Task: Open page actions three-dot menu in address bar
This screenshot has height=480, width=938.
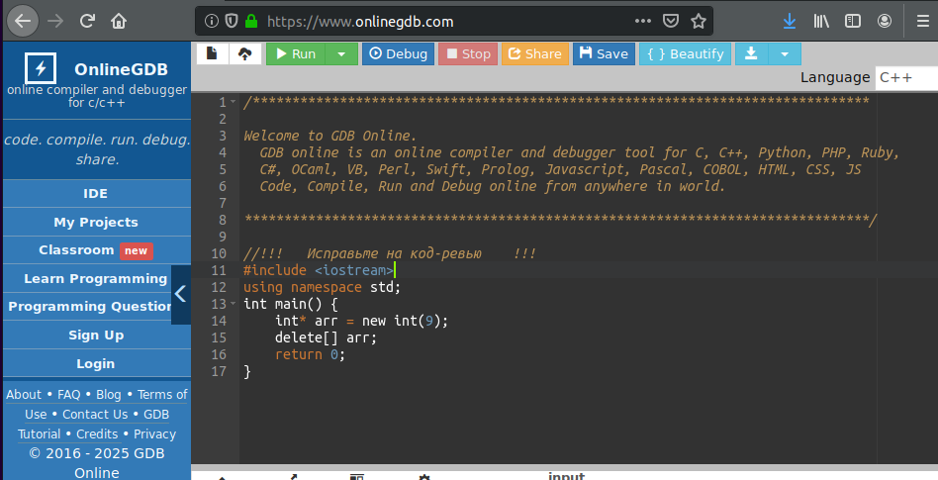Action: pos(643,21)
